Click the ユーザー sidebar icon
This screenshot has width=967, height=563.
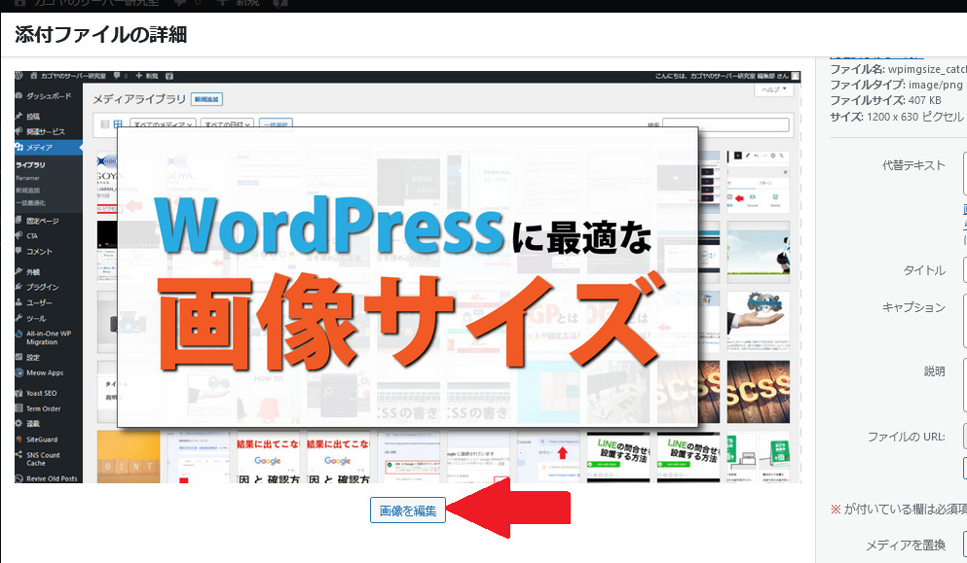click(19, 302)
